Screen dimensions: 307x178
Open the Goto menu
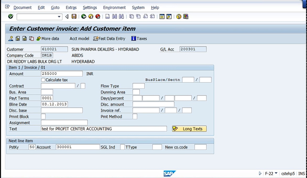pyautogui.click(x=55, y=8)
